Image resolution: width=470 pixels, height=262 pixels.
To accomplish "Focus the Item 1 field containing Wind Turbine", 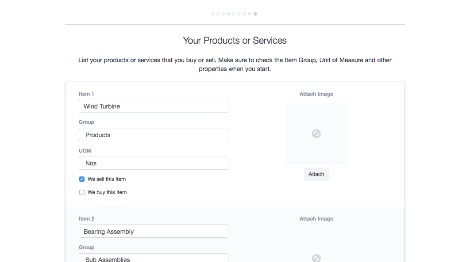I will coord(153,106).
